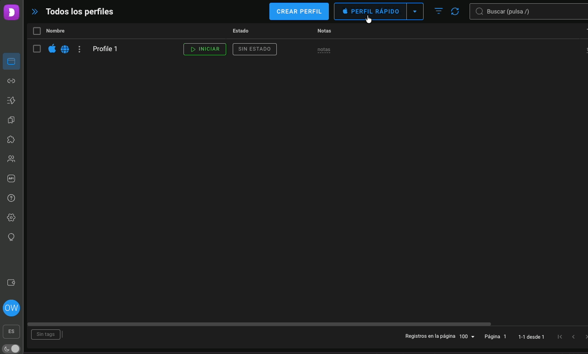Edit the notas field for Profile 1

(x=324, y=49)
